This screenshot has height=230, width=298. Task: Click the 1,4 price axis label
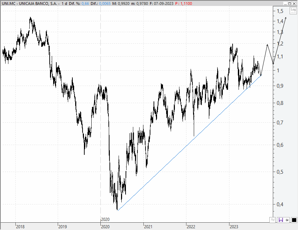280,21
